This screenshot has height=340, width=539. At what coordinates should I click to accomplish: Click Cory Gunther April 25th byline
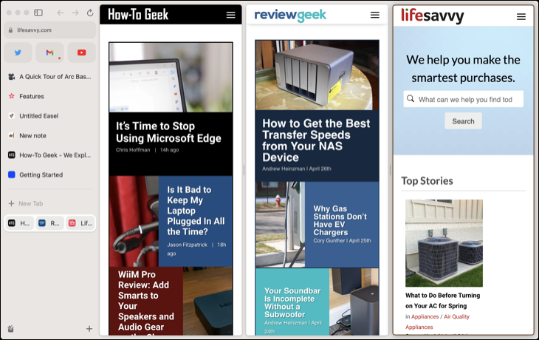point(342,240)
